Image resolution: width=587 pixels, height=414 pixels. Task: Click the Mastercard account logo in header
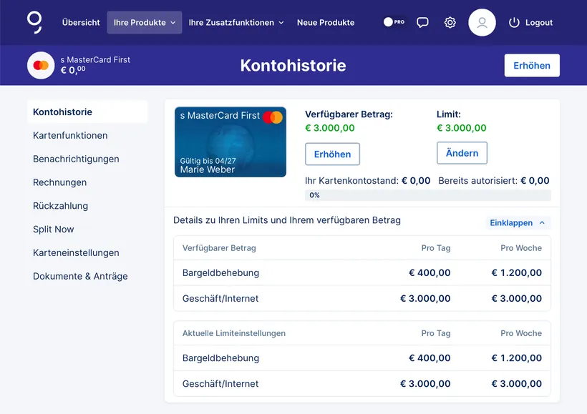point(41,66)
